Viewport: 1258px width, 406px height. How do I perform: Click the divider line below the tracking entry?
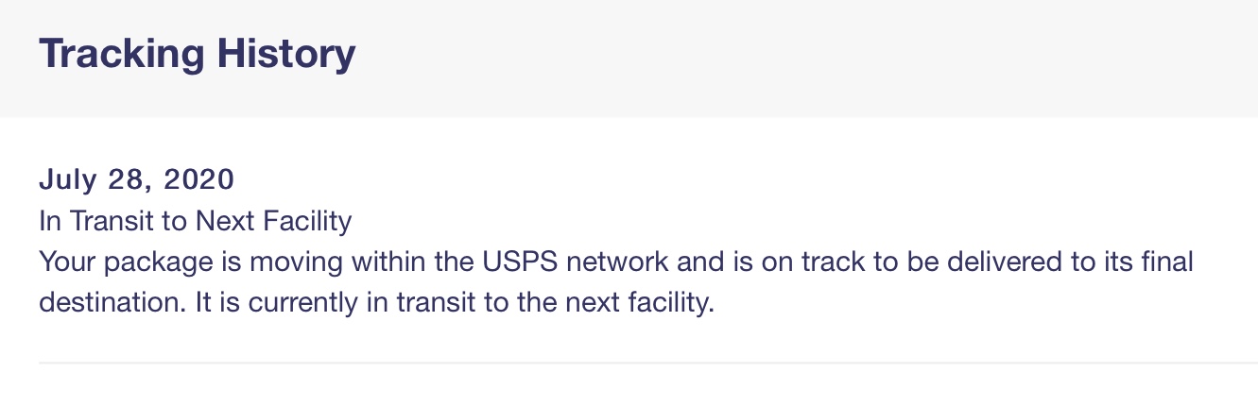643,362
